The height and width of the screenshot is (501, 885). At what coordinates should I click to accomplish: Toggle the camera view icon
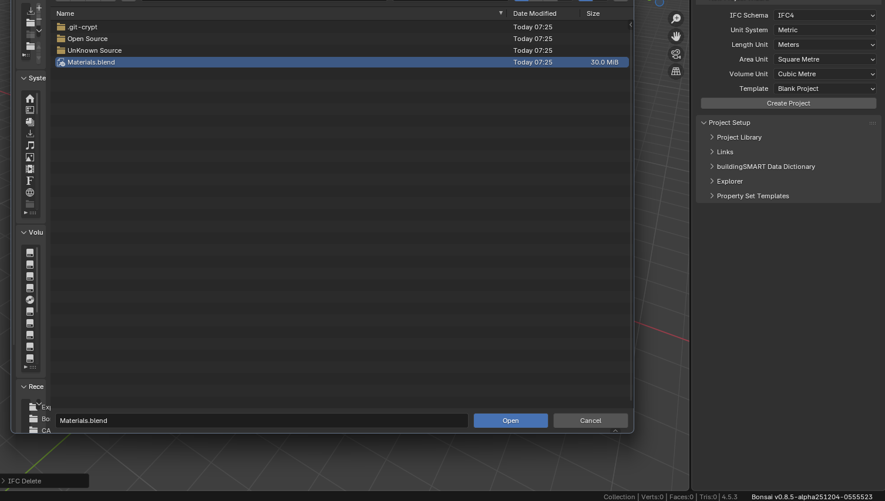tap(676, 54)
